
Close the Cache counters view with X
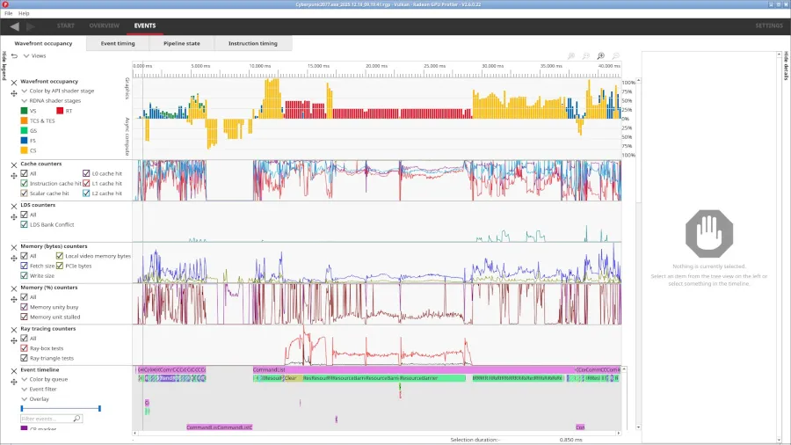click(13, 164)
